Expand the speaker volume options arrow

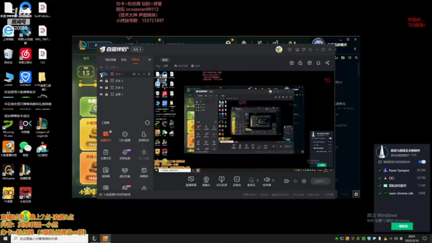coord(273,180)
